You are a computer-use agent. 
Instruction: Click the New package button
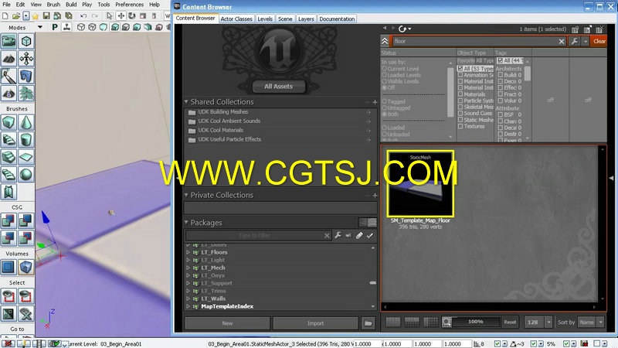click(227, 323)
